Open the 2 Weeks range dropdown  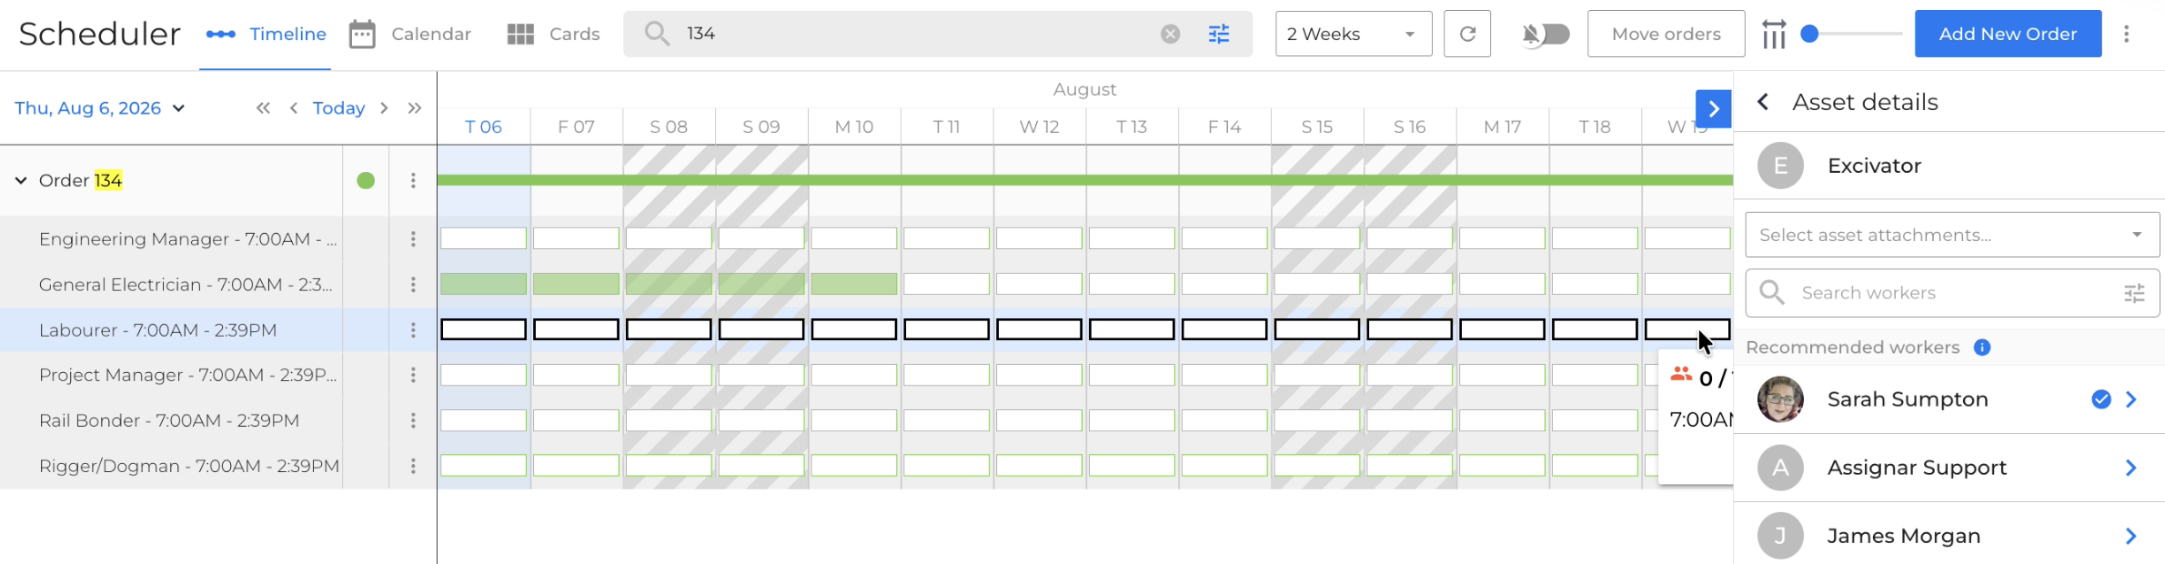click(x=1354, y=34)
